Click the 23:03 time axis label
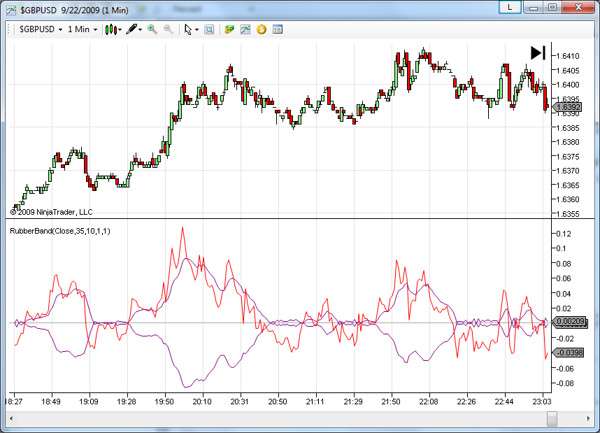The height and width of the screenshot is (433, 600). pyautogui.click(x=542, y=402)
